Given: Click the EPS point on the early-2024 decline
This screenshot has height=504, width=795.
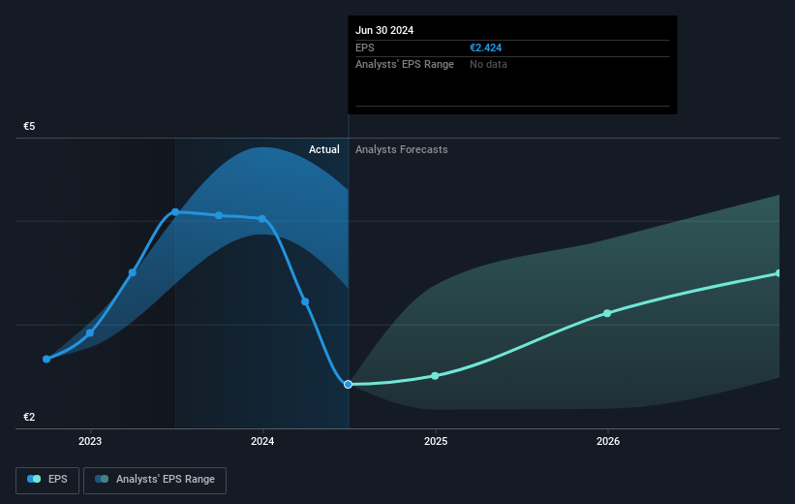Looking at the screenshot, I should click(305, 301).
